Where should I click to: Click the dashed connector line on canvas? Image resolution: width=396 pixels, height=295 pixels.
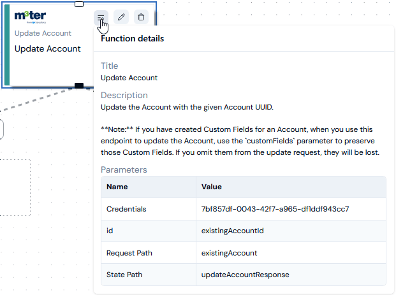click(38, 99)
